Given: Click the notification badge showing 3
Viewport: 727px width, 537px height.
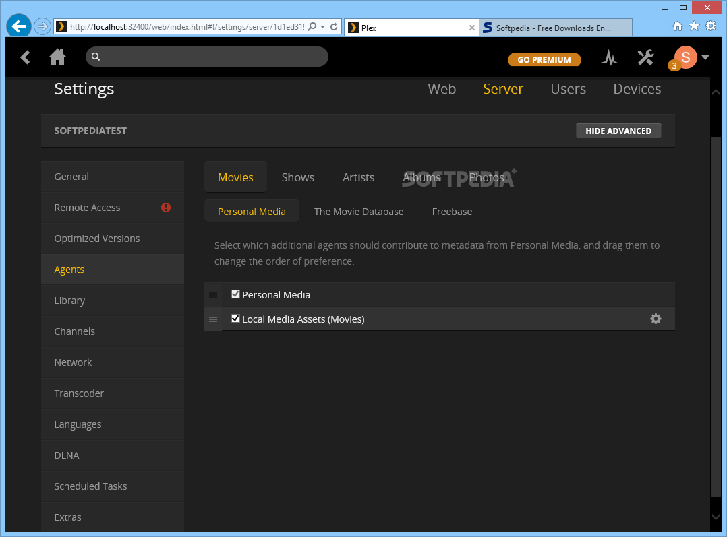Looking at the screenshot, I should pos(674,66).
